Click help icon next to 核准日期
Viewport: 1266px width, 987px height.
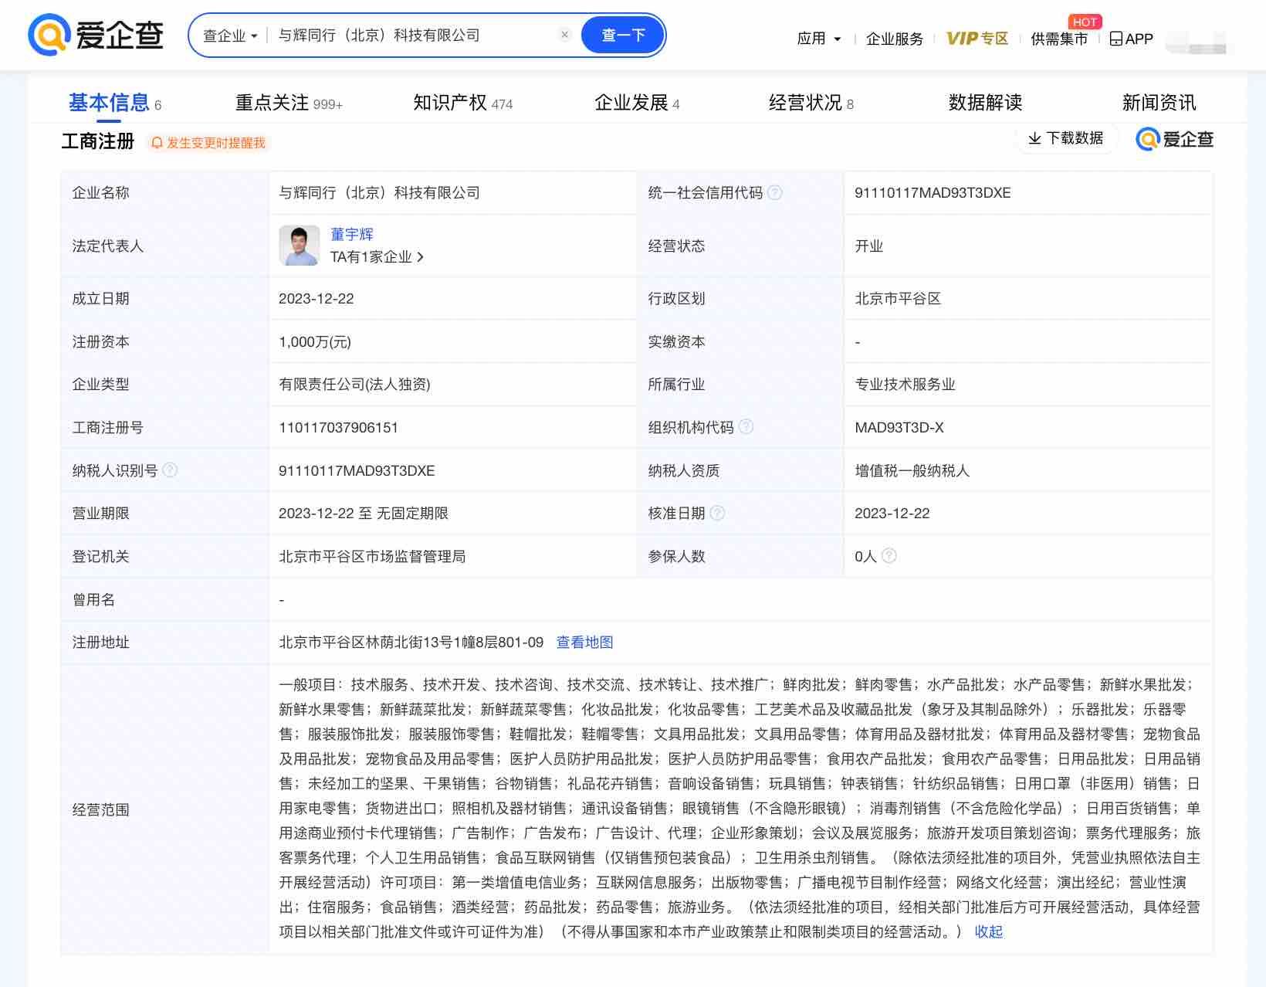[x=717, y=514]
